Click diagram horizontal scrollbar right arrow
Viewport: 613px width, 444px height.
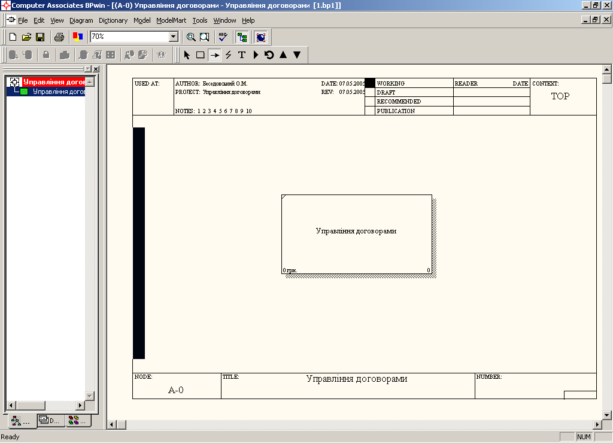click(597, 424)
